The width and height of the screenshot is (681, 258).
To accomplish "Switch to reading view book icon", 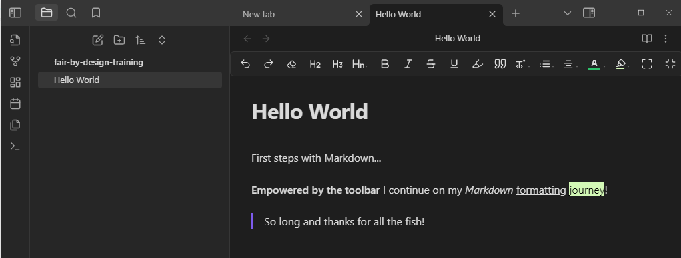I will click(647, 39).
